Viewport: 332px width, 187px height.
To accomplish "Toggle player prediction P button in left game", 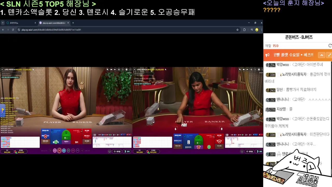I will click(123, 135).
